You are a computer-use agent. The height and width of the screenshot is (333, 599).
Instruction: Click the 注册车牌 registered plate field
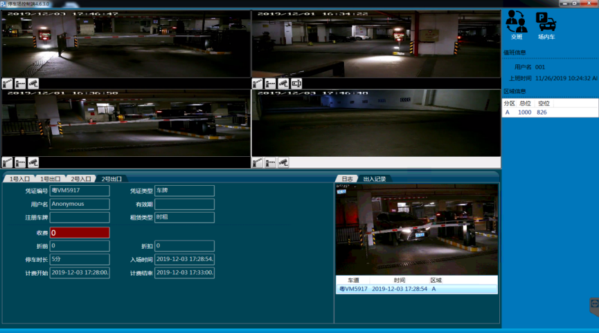79,218
